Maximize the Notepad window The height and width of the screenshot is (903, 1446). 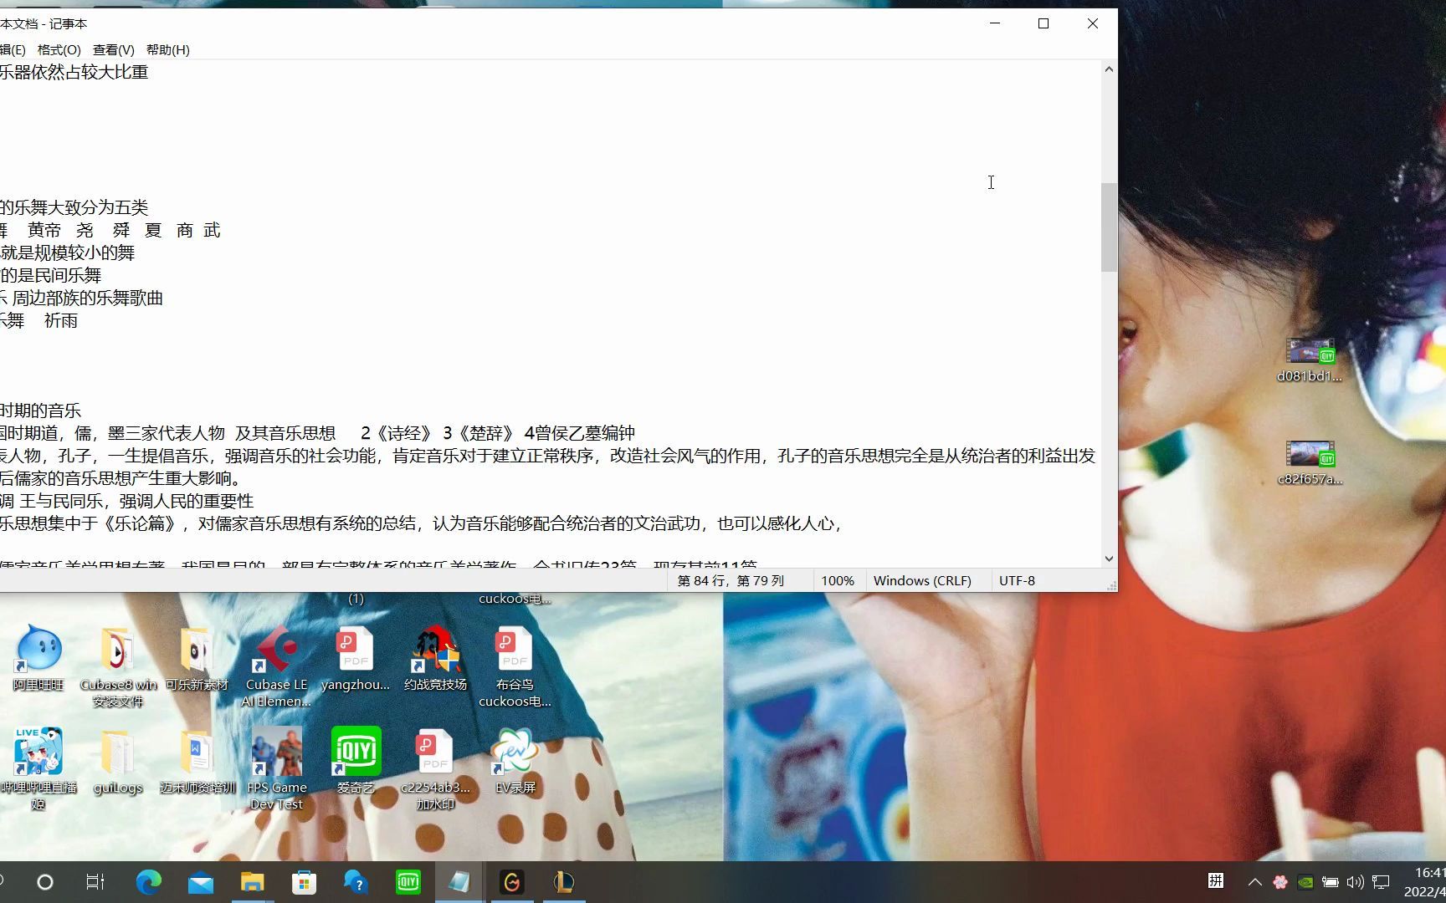tap(1043, 23)
